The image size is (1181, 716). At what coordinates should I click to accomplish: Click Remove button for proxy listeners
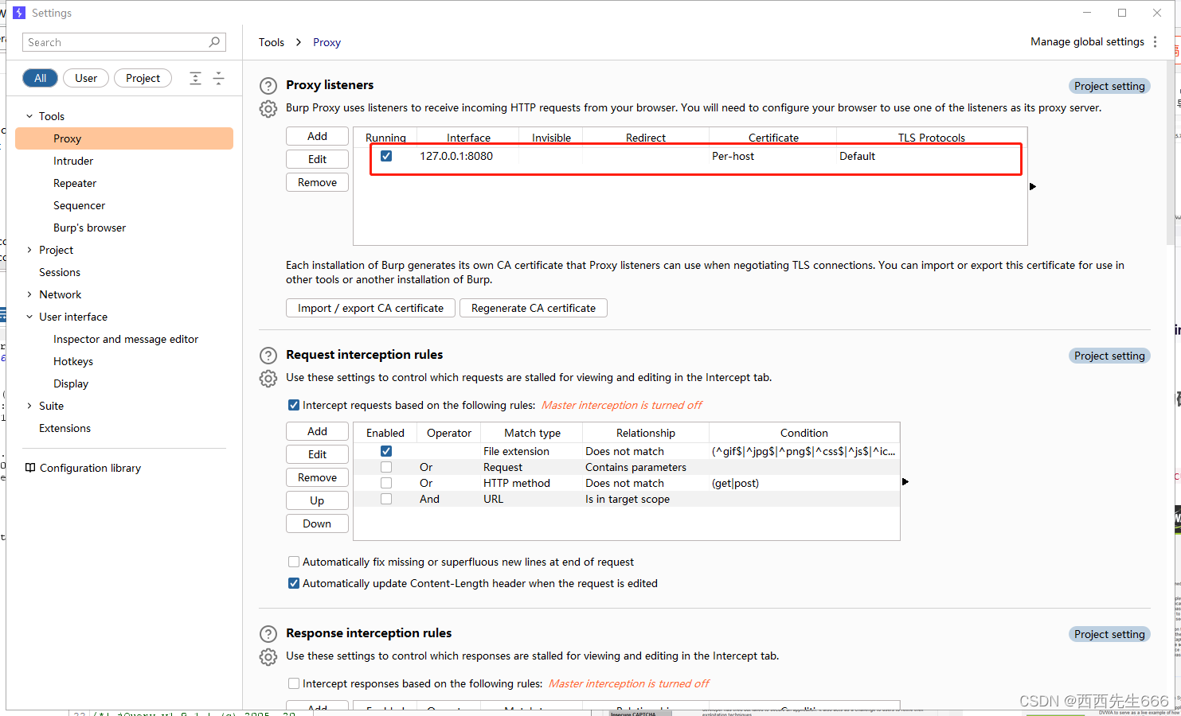[x=317, y=182]
